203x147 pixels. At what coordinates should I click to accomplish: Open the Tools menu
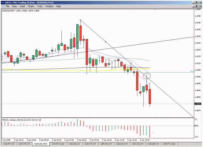tap(40, 6)
